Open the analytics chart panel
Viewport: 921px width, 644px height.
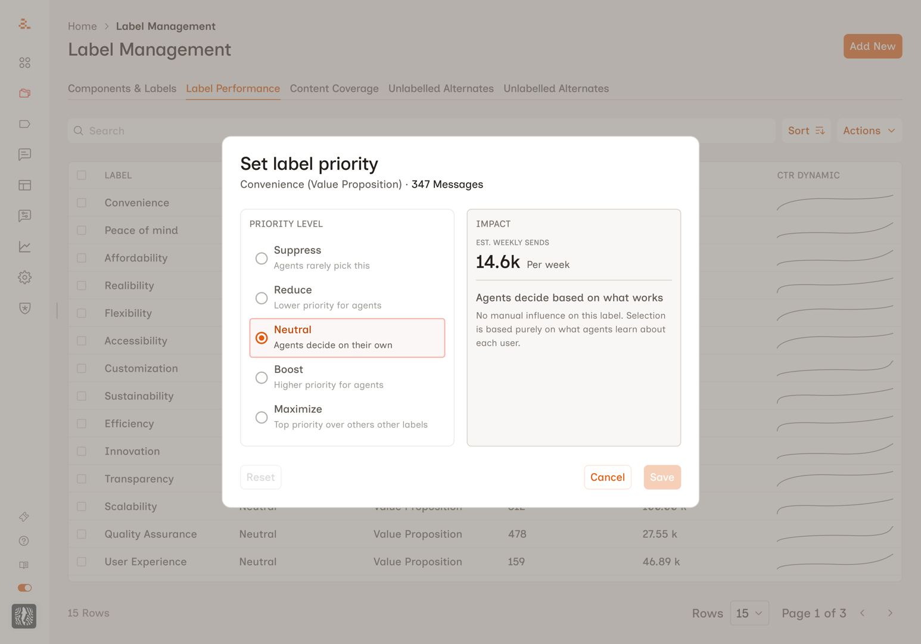pyautogui.click(x=24, y=246)
